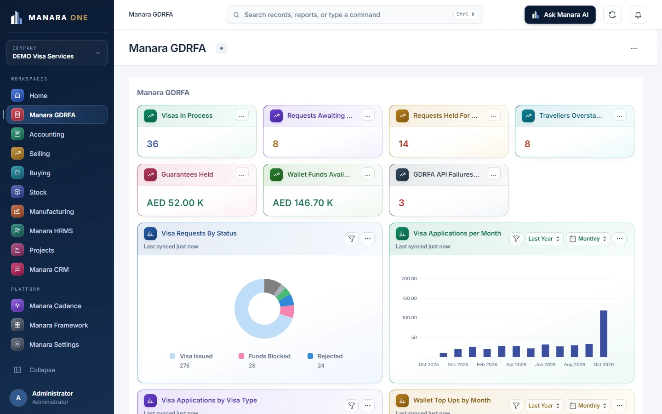Open the Manara Cadence platform icon
The height and width of the screenshot is (414, 662).
tap(17, 305)
